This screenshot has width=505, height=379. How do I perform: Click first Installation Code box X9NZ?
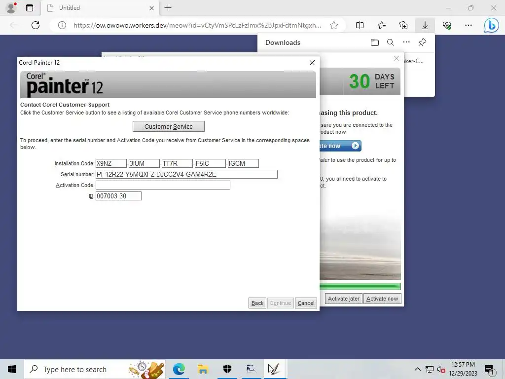111,163
